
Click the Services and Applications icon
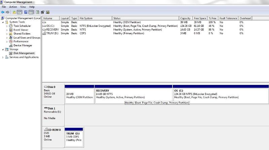(7, 57)
